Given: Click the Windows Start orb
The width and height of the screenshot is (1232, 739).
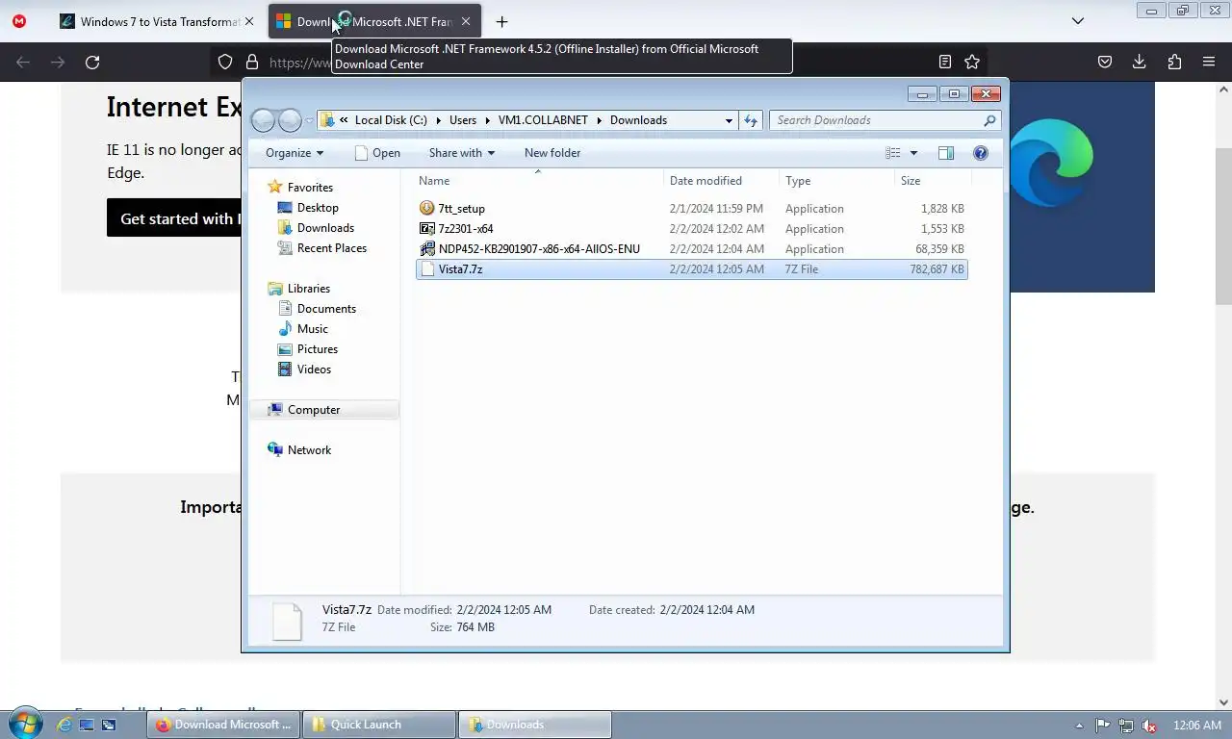Looking at the screenshot, I should tap(25, 725).
